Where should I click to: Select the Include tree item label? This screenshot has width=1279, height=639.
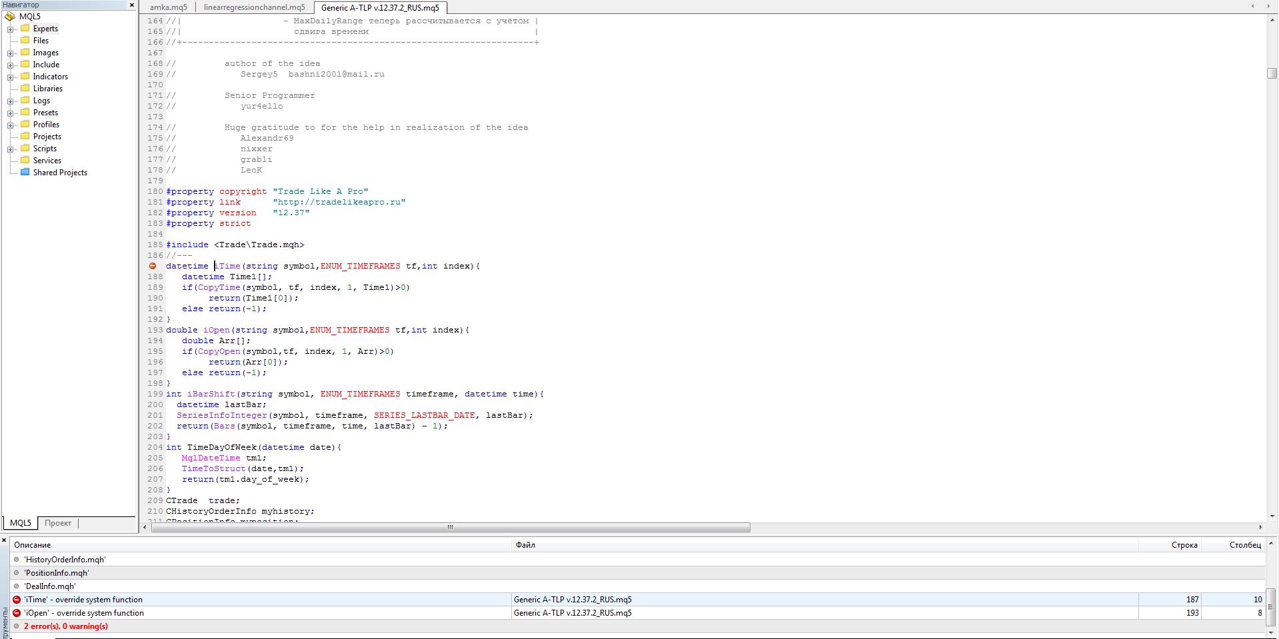point(46,65)
